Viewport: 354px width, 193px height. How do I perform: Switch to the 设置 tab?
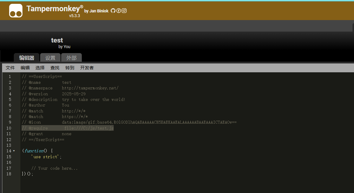[x=50, y=58]
